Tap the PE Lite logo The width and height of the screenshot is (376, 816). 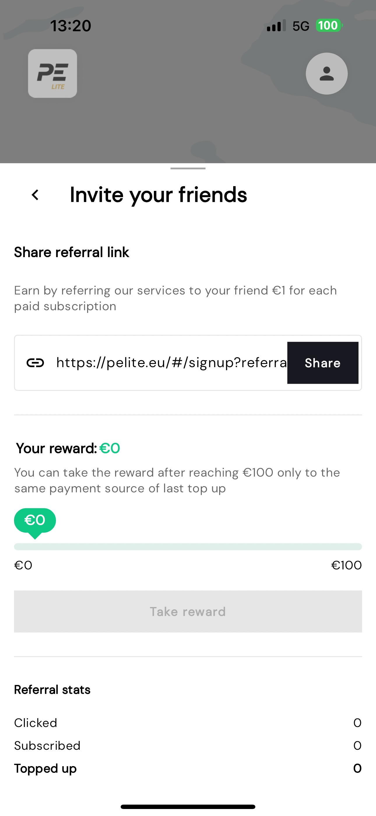pyautogui.click(x=52, y=74)
